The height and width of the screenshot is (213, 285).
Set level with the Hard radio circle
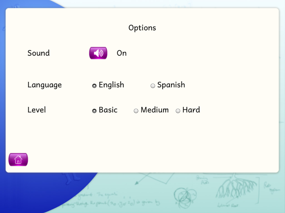point(178,111)
